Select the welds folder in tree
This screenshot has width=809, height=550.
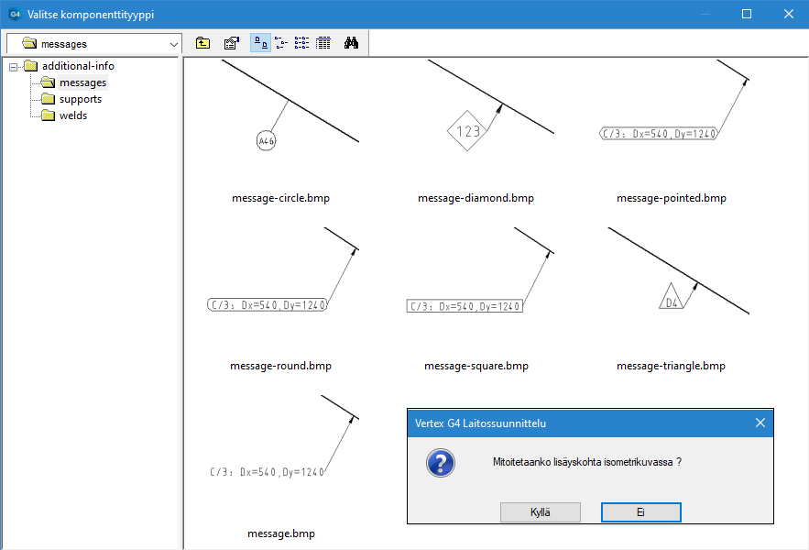(72, 115)
